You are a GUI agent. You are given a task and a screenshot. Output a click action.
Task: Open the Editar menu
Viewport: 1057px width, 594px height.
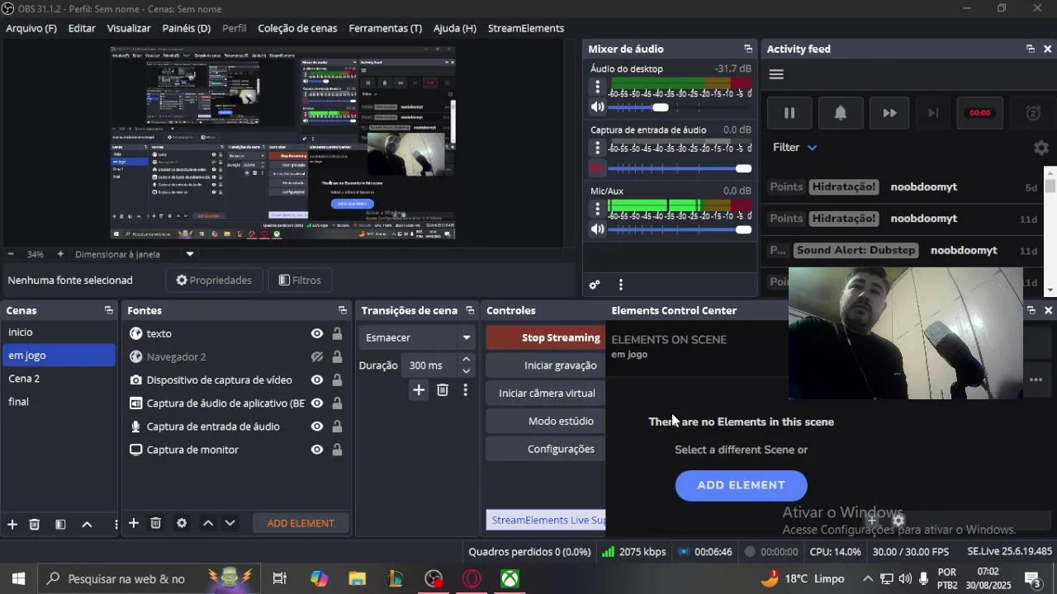82,28
